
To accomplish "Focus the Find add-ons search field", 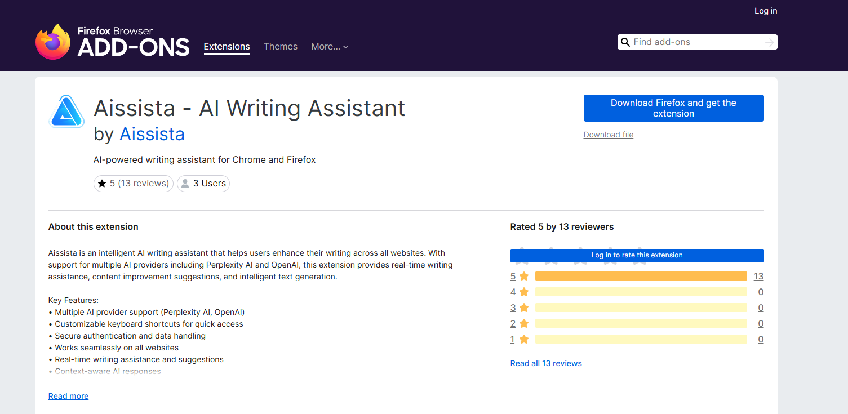I will (696, 42).
